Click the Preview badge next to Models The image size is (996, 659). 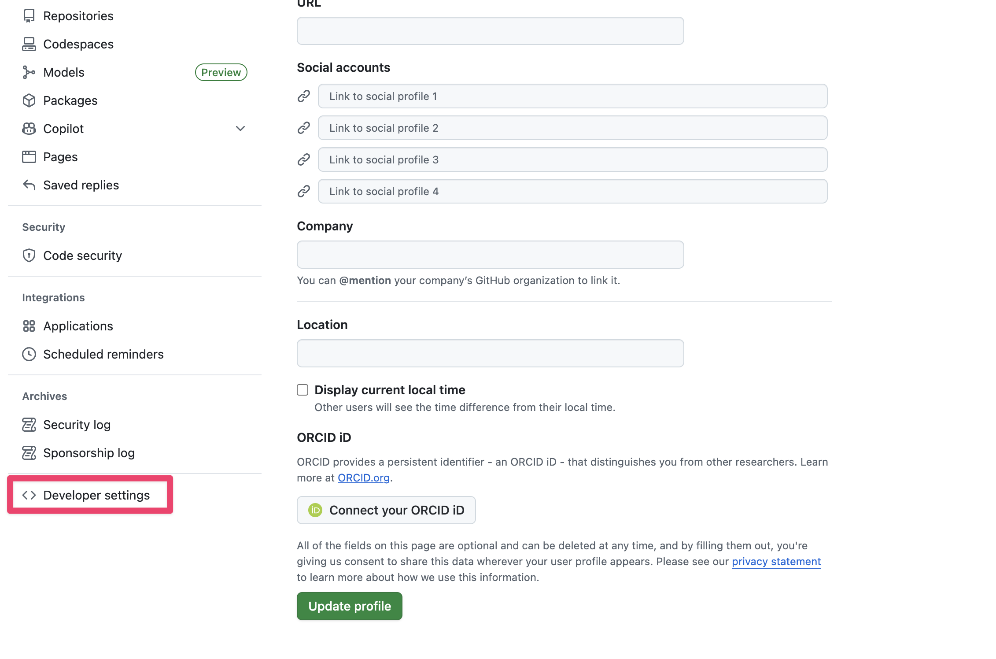pyautogui.click(x=221, y=72)
